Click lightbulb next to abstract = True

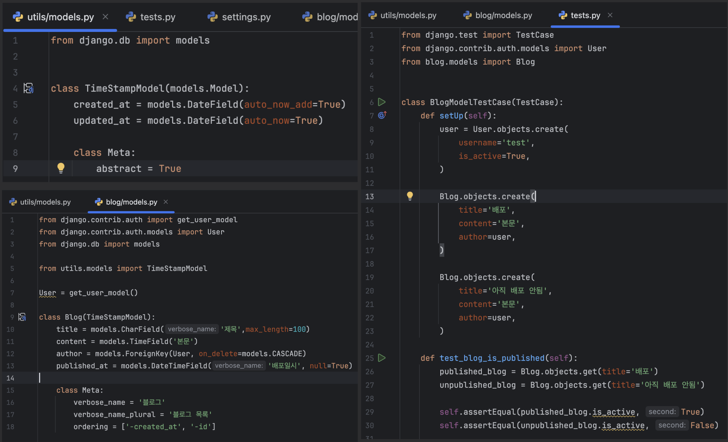[x=61, y=168]
